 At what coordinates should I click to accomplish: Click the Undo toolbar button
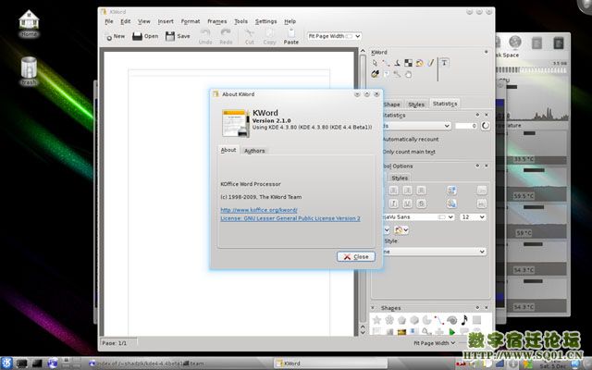tap(205, 37)
